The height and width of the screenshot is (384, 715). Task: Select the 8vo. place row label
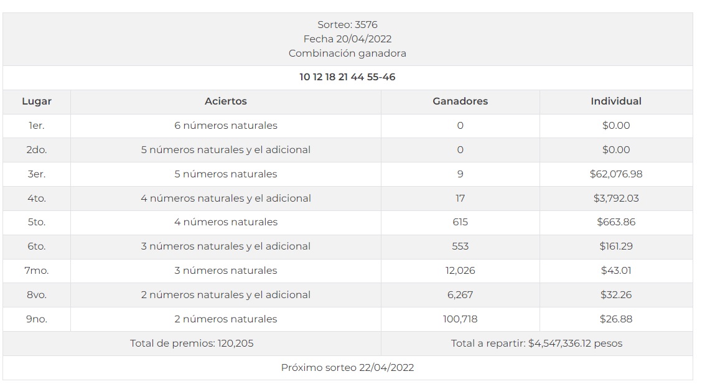pos(37,295)
